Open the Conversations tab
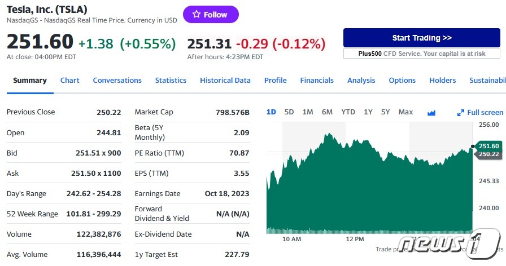 (117, 81)
